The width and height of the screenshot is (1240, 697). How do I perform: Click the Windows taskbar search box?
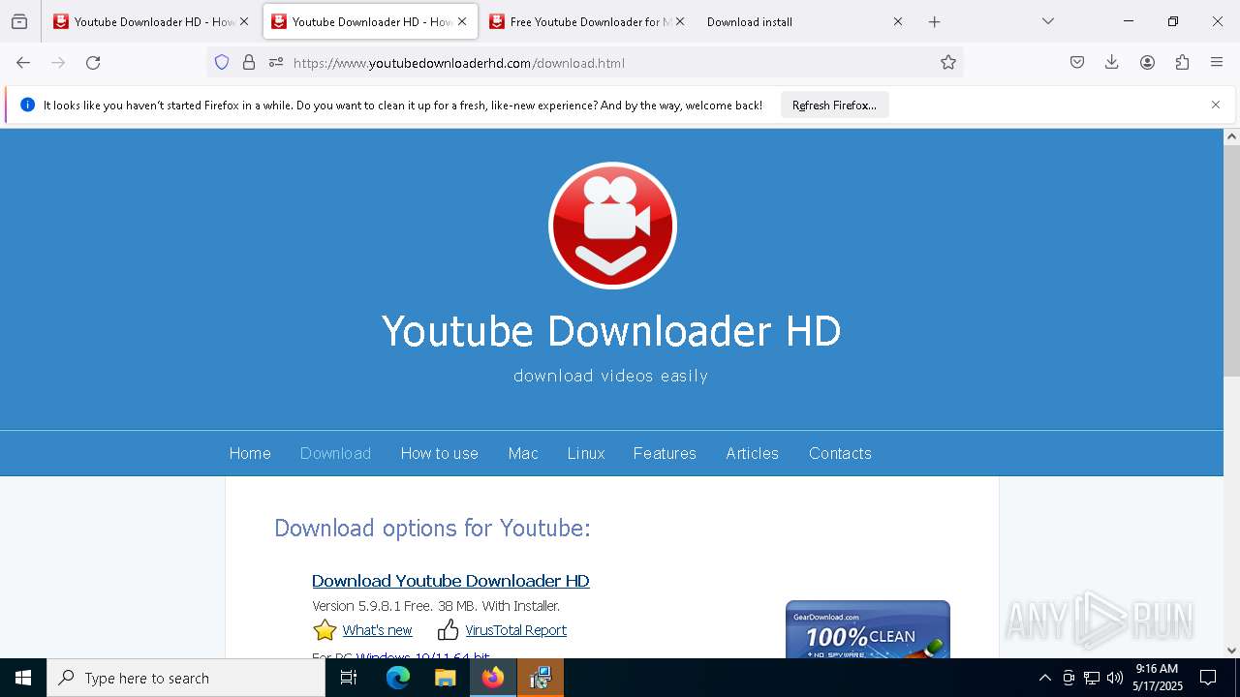186,678
